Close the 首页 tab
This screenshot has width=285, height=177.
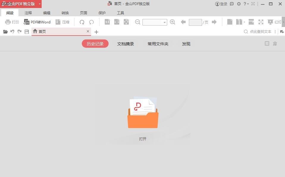click(x=88, y=31)
